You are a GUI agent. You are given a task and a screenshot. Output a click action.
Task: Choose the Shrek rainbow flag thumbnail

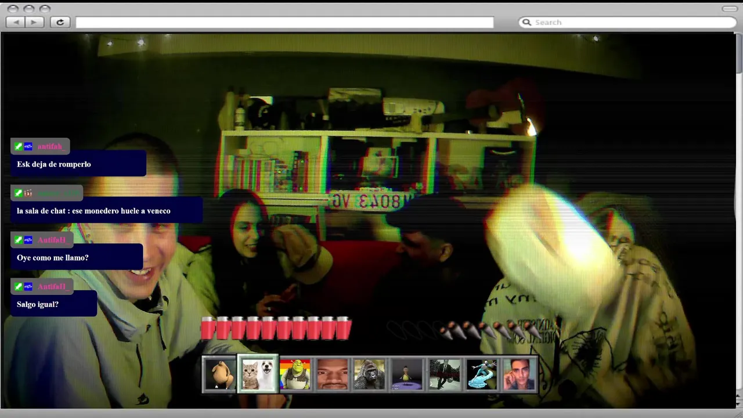tap(295, 374)
